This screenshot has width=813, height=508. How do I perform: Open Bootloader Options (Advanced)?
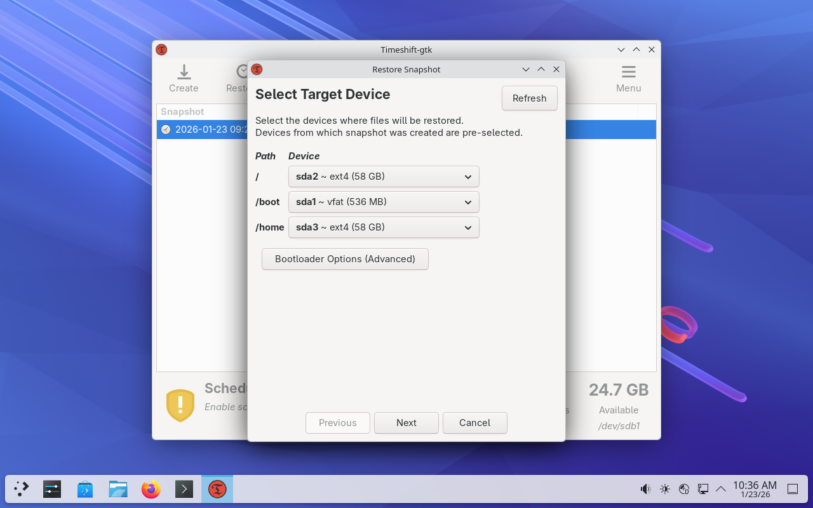[345, 259]
